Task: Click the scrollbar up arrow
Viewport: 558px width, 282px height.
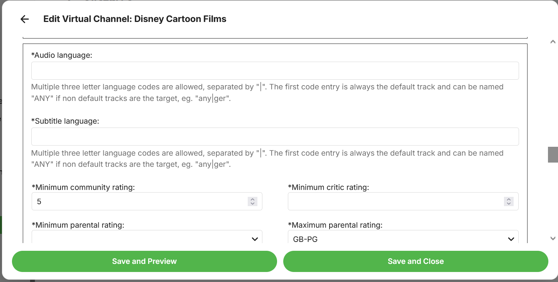Action: click(x=553, y=42)
